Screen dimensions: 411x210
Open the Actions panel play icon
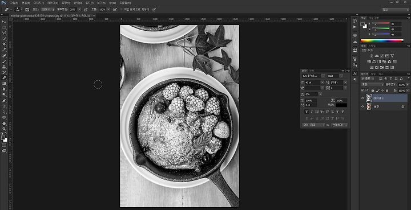click(x=355, y=27)
